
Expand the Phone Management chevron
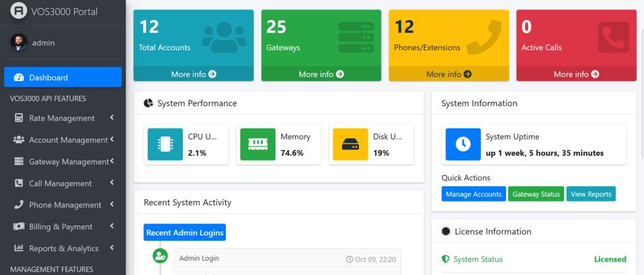(x=111, y=205)
